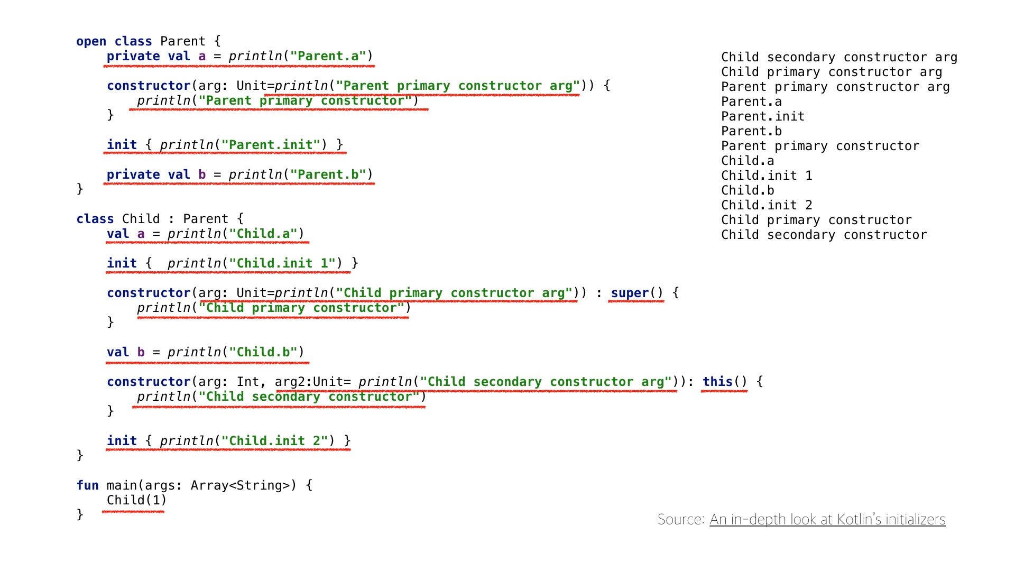Screen dimensions: 1015x571
Task: Click output line 'Child.b'
Action: click(x=748, y=190)
